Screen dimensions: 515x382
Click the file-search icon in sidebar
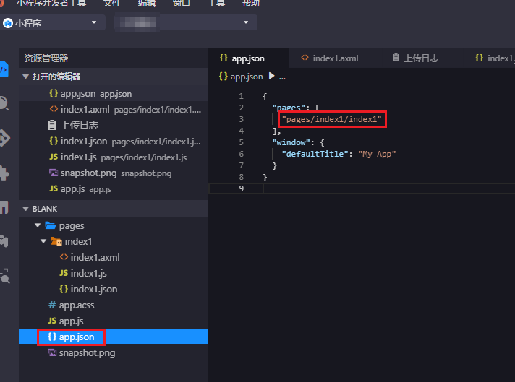click(5, 276)
